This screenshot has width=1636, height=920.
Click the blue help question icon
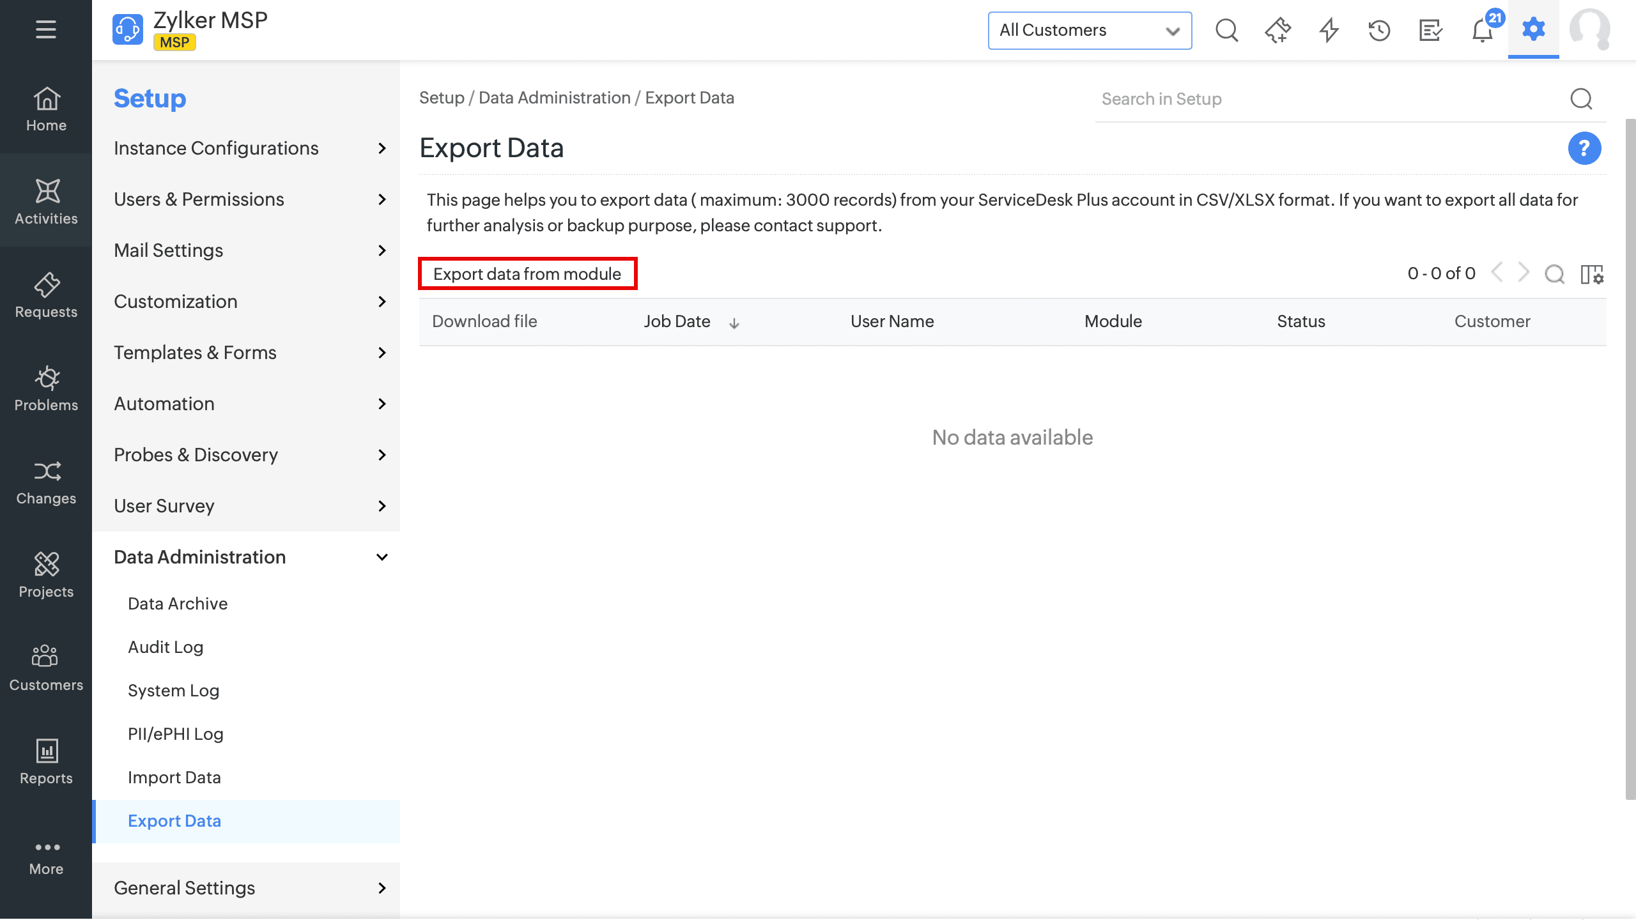[x=1584, y=148]
